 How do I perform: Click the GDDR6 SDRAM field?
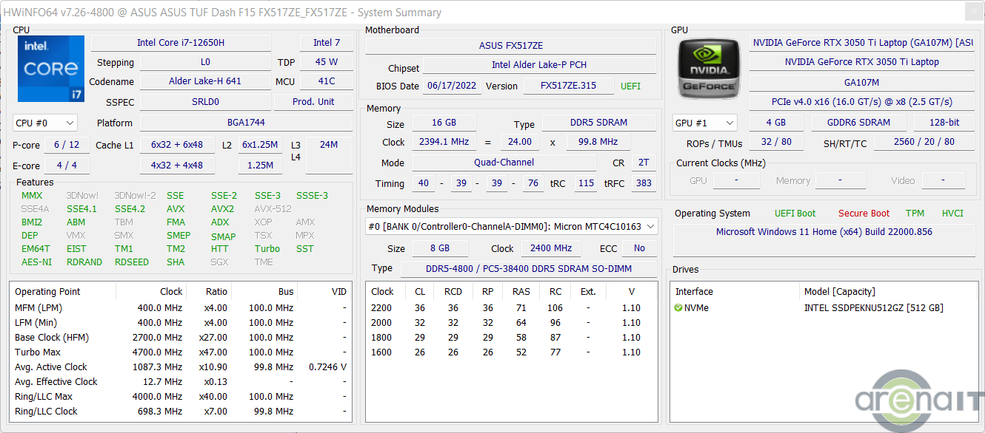pyautogui.click(x=859, y=123)
